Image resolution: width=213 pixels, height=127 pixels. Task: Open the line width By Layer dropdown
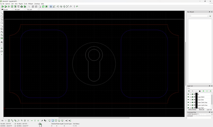pyautogui.click(x=19, y=10)
